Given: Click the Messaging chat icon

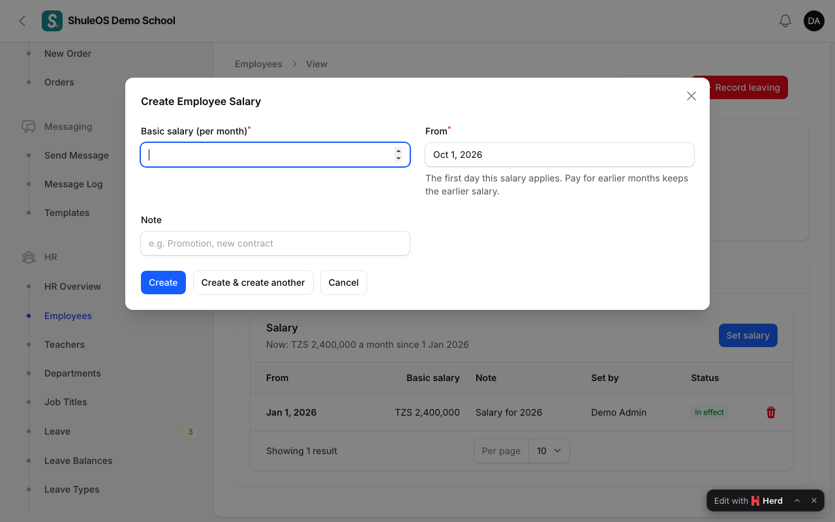Looking at the screenshot, I should 29,127.
